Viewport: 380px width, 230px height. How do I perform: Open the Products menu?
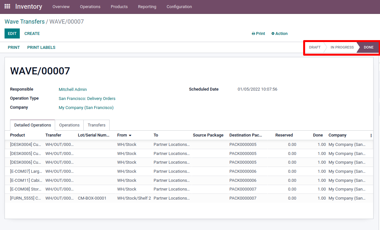(119, 7)
